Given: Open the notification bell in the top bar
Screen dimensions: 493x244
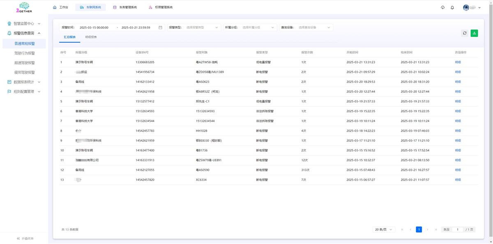Looking at the screenshot, I should point(452,7).
